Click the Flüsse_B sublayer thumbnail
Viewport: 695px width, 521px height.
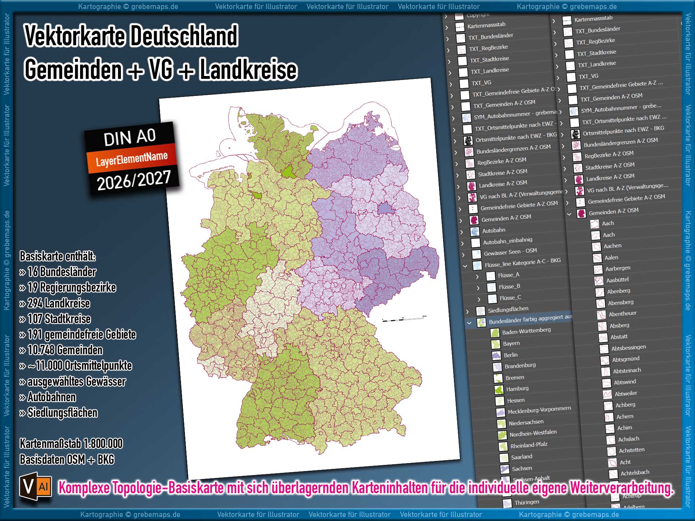click(x=492, y=288)
